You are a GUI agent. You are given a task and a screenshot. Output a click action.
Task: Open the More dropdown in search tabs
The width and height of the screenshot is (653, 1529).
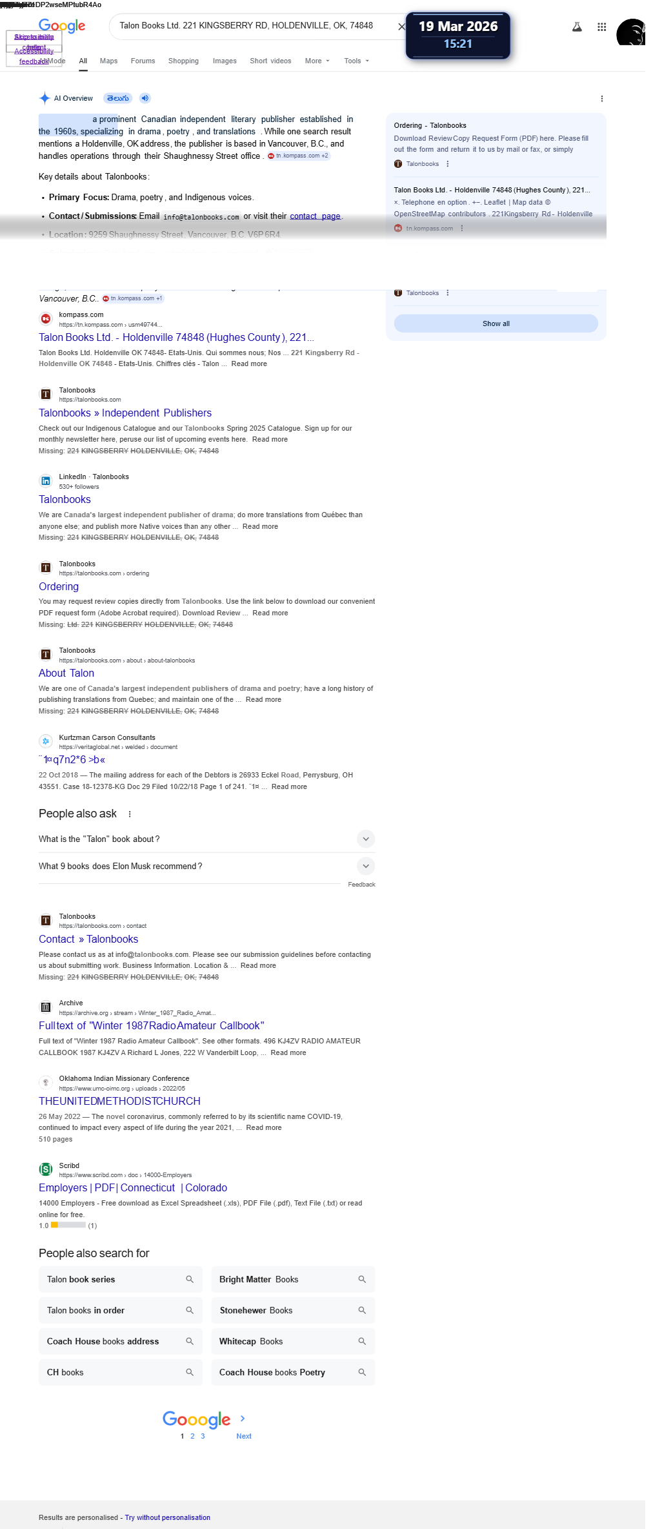317,61
